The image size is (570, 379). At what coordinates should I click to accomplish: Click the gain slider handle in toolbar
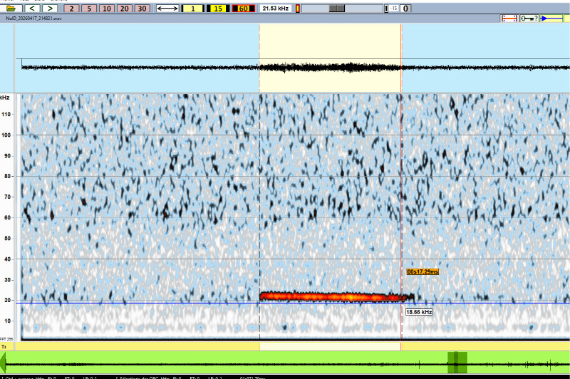[x=338, y=9]
